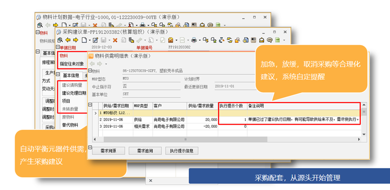Image resolution: width=390 pixels, height=190 pixels.
Task: Click the grid vertical scrollbar up arrow
Action: pyautogui.click(x=364, y=105)
